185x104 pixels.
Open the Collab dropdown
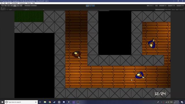coord(150,6)
